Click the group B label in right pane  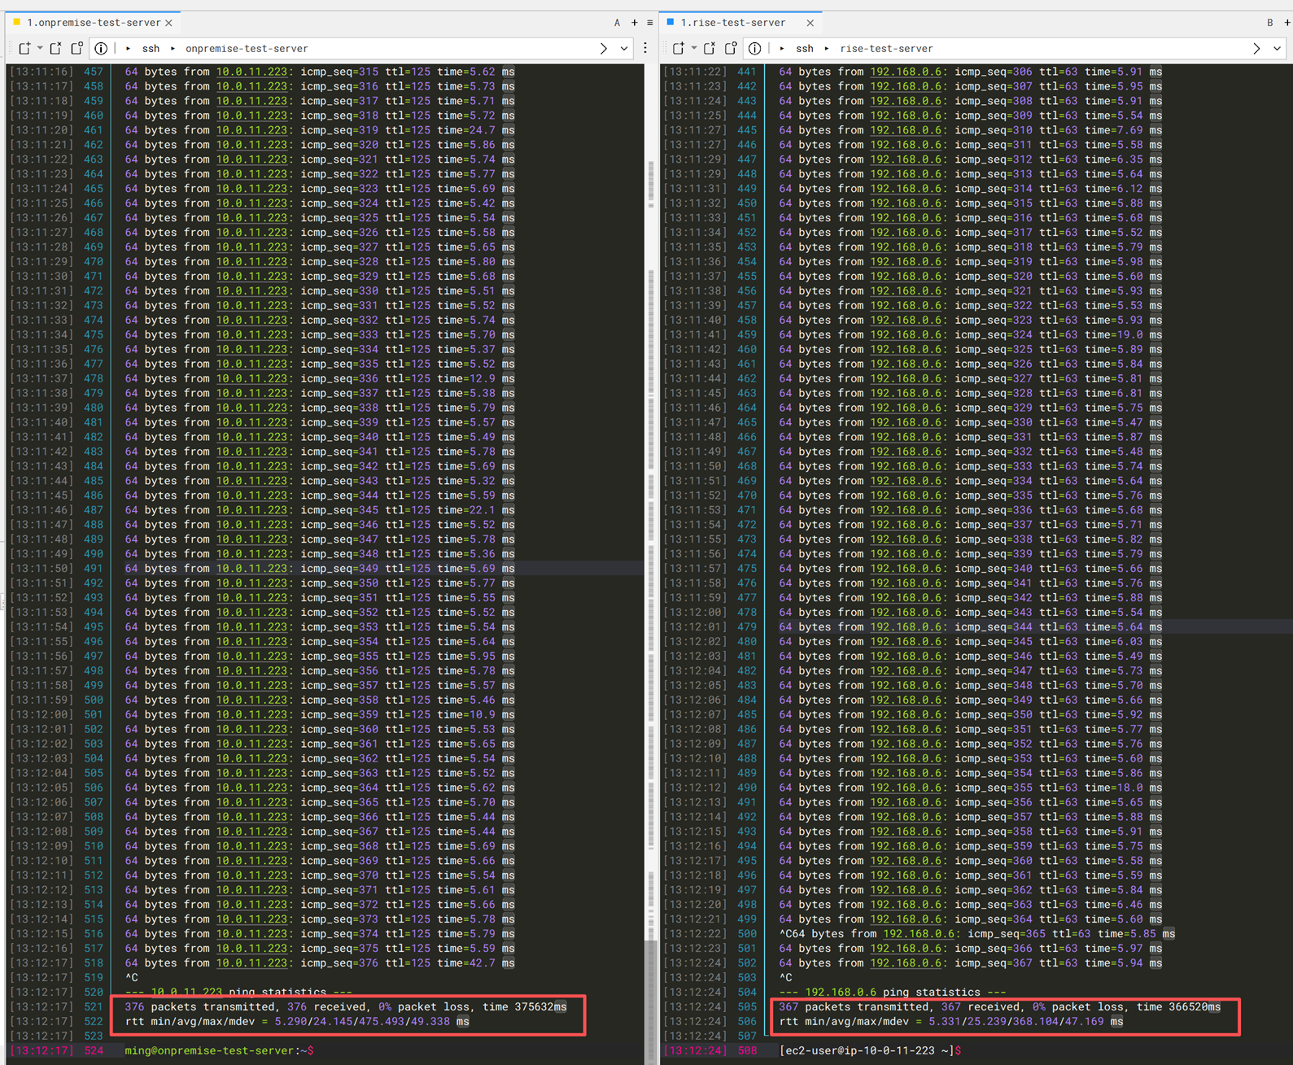[1269, 23]
